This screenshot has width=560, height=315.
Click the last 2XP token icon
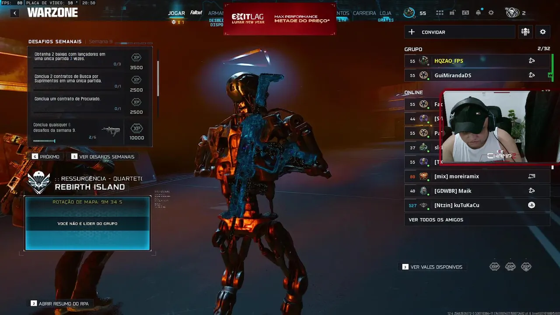pos(526,266)
